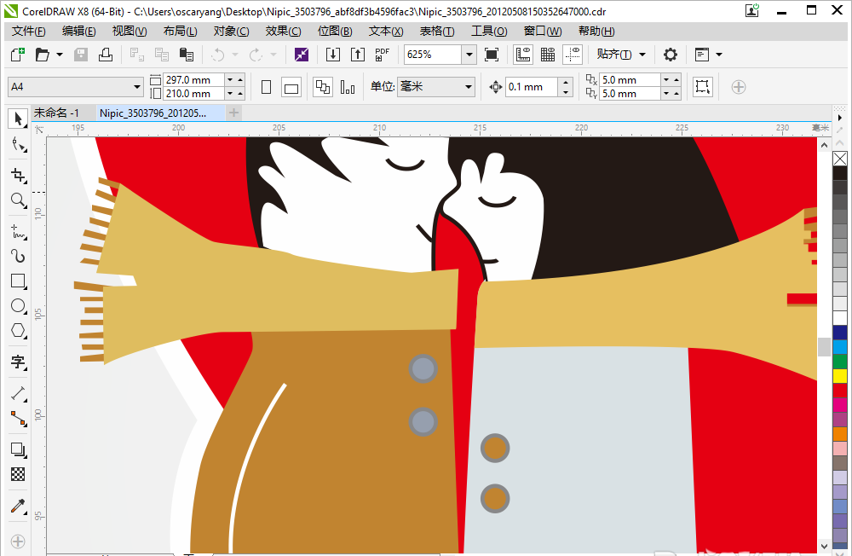Activate the Zoom magnifier tool
The image size is (852, 556).
[x=18, y=200]
